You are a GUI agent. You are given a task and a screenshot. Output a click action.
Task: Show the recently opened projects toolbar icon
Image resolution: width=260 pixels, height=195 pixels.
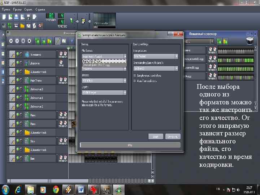[x=22, y=17]
